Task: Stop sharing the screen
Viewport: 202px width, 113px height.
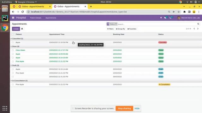Action: 124,108
